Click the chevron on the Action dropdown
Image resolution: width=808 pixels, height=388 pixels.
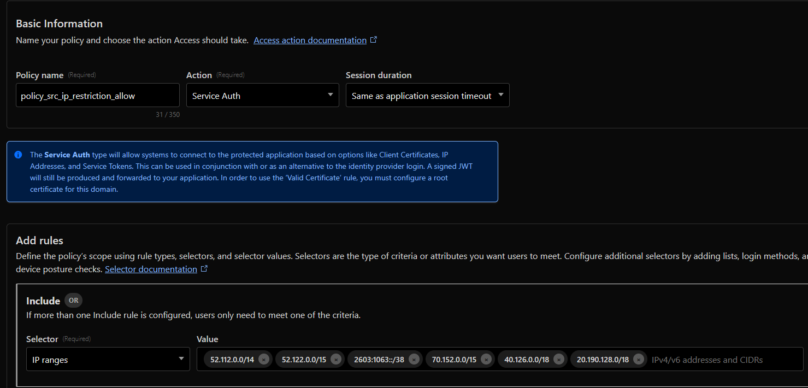[x=330, y=95]
